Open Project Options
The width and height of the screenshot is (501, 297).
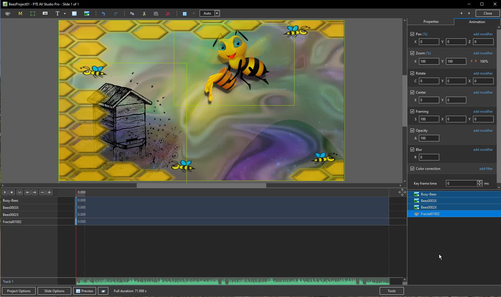tap(19, 291)
